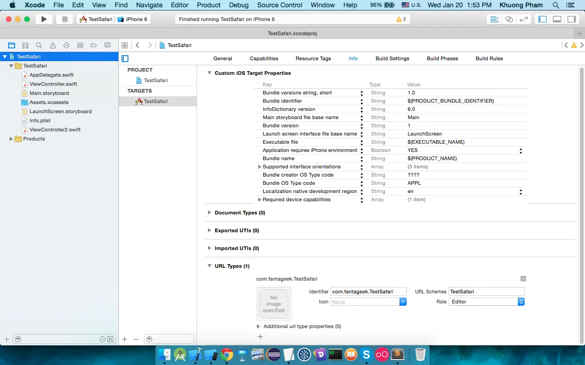Image resolution: width=585 pixels, height=365 pixels.
Task: Go forward in editor history
Action: coord(150,45)
